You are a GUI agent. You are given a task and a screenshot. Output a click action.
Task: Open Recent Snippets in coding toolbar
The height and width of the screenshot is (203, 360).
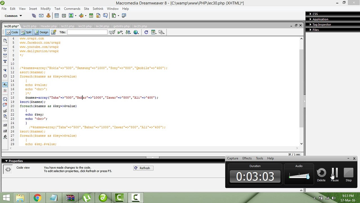coord(5,116)
